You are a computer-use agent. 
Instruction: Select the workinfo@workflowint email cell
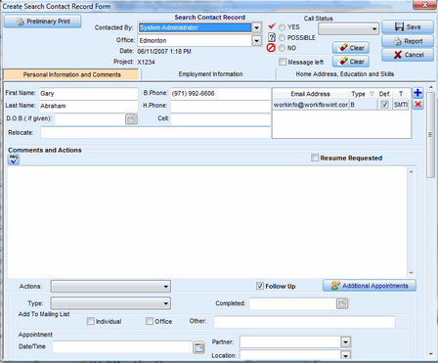(x=311, y=105)
